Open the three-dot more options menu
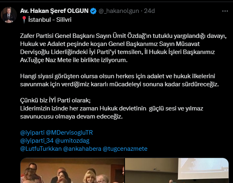Screen dimensions: 233x183 click(x=225, y=11)
